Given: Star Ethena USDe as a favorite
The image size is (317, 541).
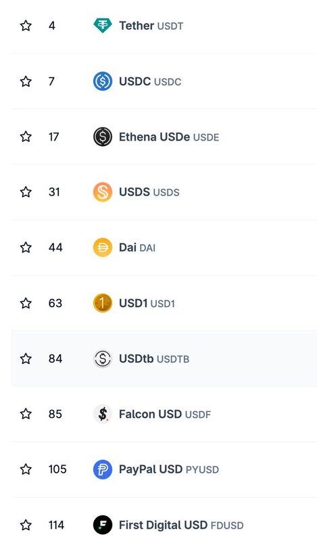Looking at the screenshot, I should point(26,137).
